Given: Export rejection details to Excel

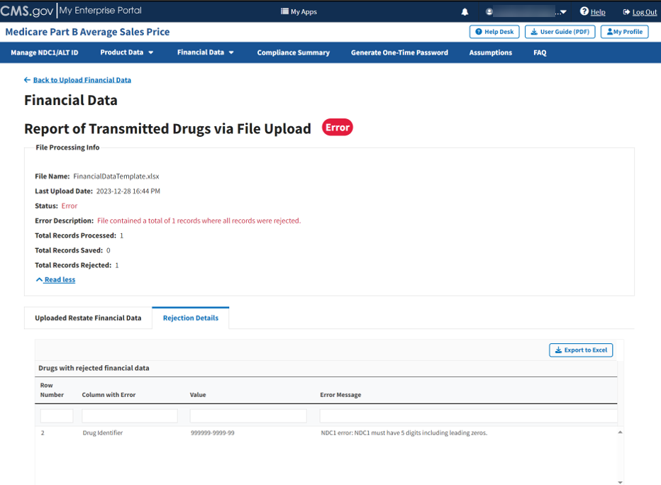Looking at the screenshot, I should [581, 350].
